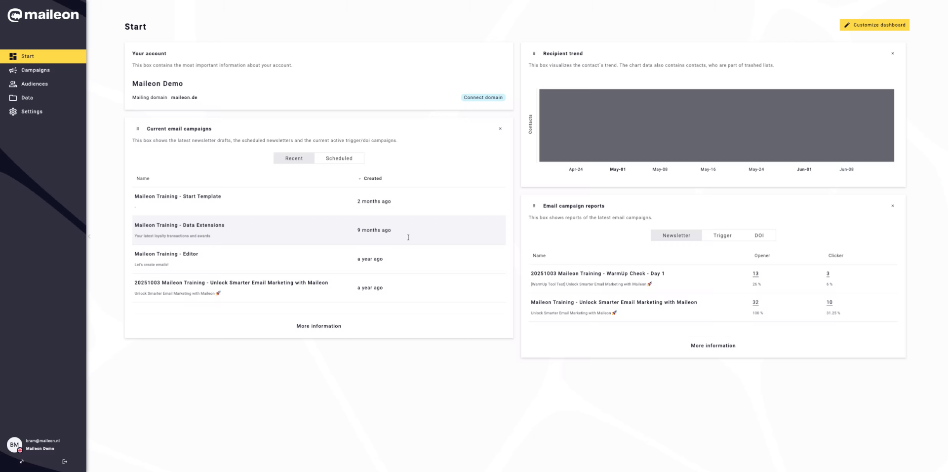Image resolution: width=948 pixels, height=472 pixels.
Task: Click the Opener column header
Action: (x=762, y=256)
